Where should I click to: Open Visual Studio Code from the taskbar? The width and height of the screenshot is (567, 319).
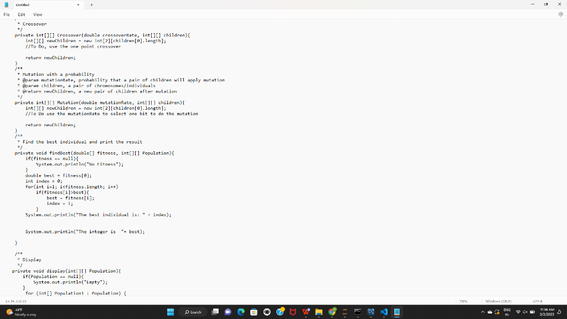point(383,312)
